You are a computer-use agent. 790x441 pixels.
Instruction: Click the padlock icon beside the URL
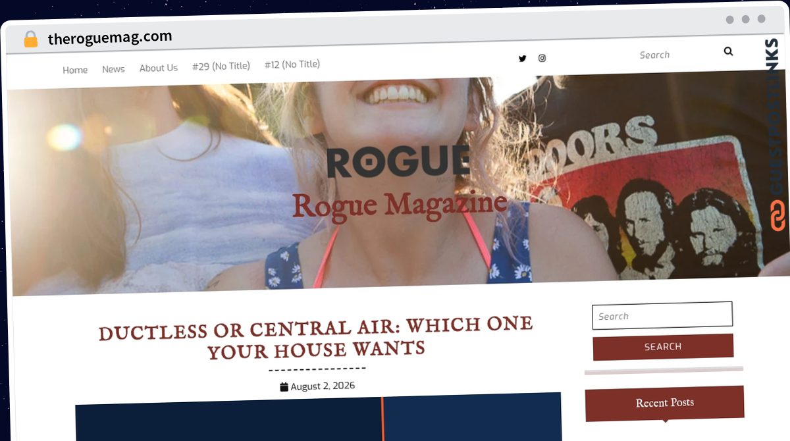31,39
